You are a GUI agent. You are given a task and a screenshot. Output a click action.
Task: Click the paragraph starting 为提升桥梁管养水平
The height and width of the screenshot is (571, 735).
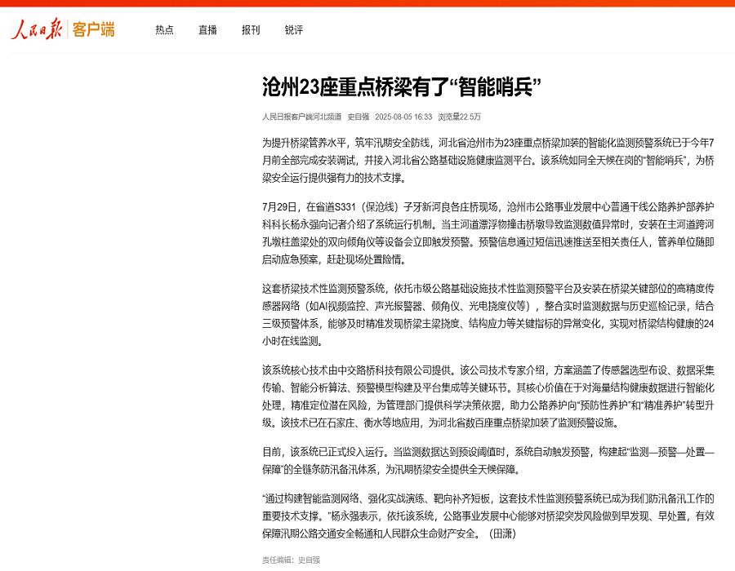[x=488, y=160]
